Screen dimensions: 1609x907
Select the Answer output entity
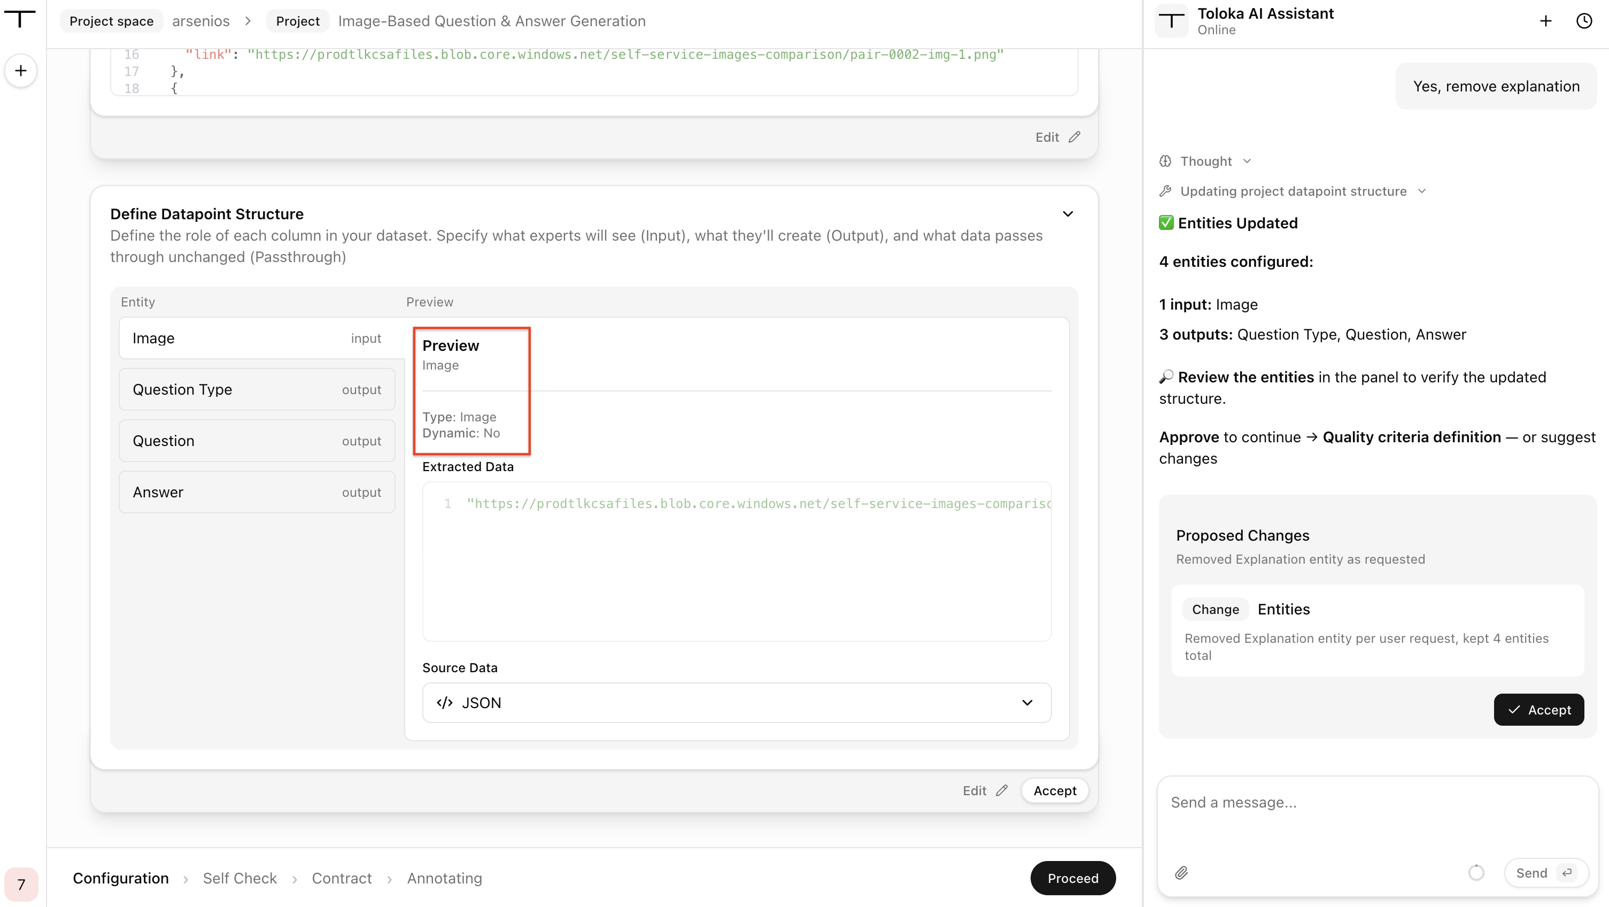point(257,492)
